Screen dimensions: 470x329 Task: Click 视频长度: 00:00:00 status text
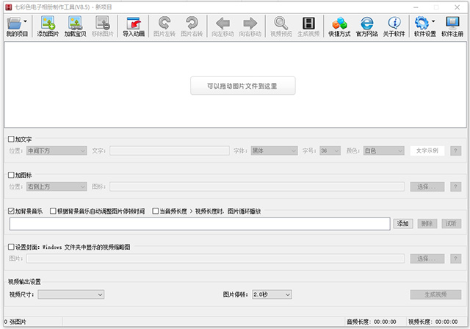(433, 322)
